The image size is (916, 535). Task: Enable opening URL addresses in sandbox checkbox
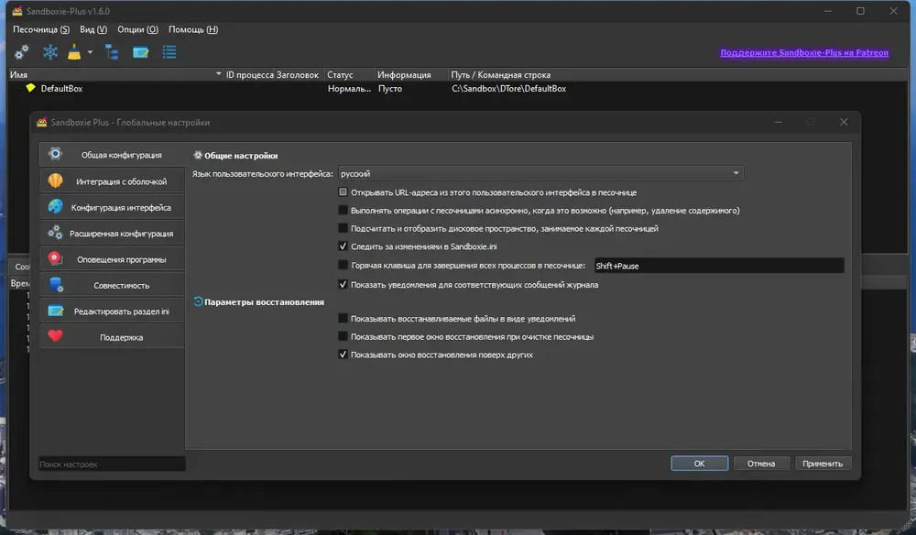[343, 192]
